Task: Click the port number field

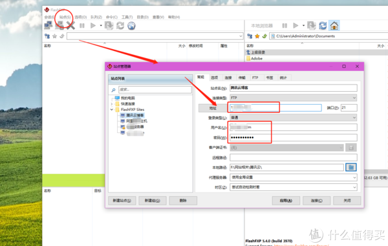Action: pos(349,108)
